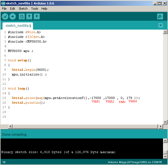Viewport: 168px width, 165px height.
Task: Click the Upload arrow button
Action: pyautogui.click(x=12, y=17)
